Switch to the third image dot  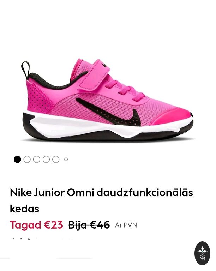(x=37, y=159)
